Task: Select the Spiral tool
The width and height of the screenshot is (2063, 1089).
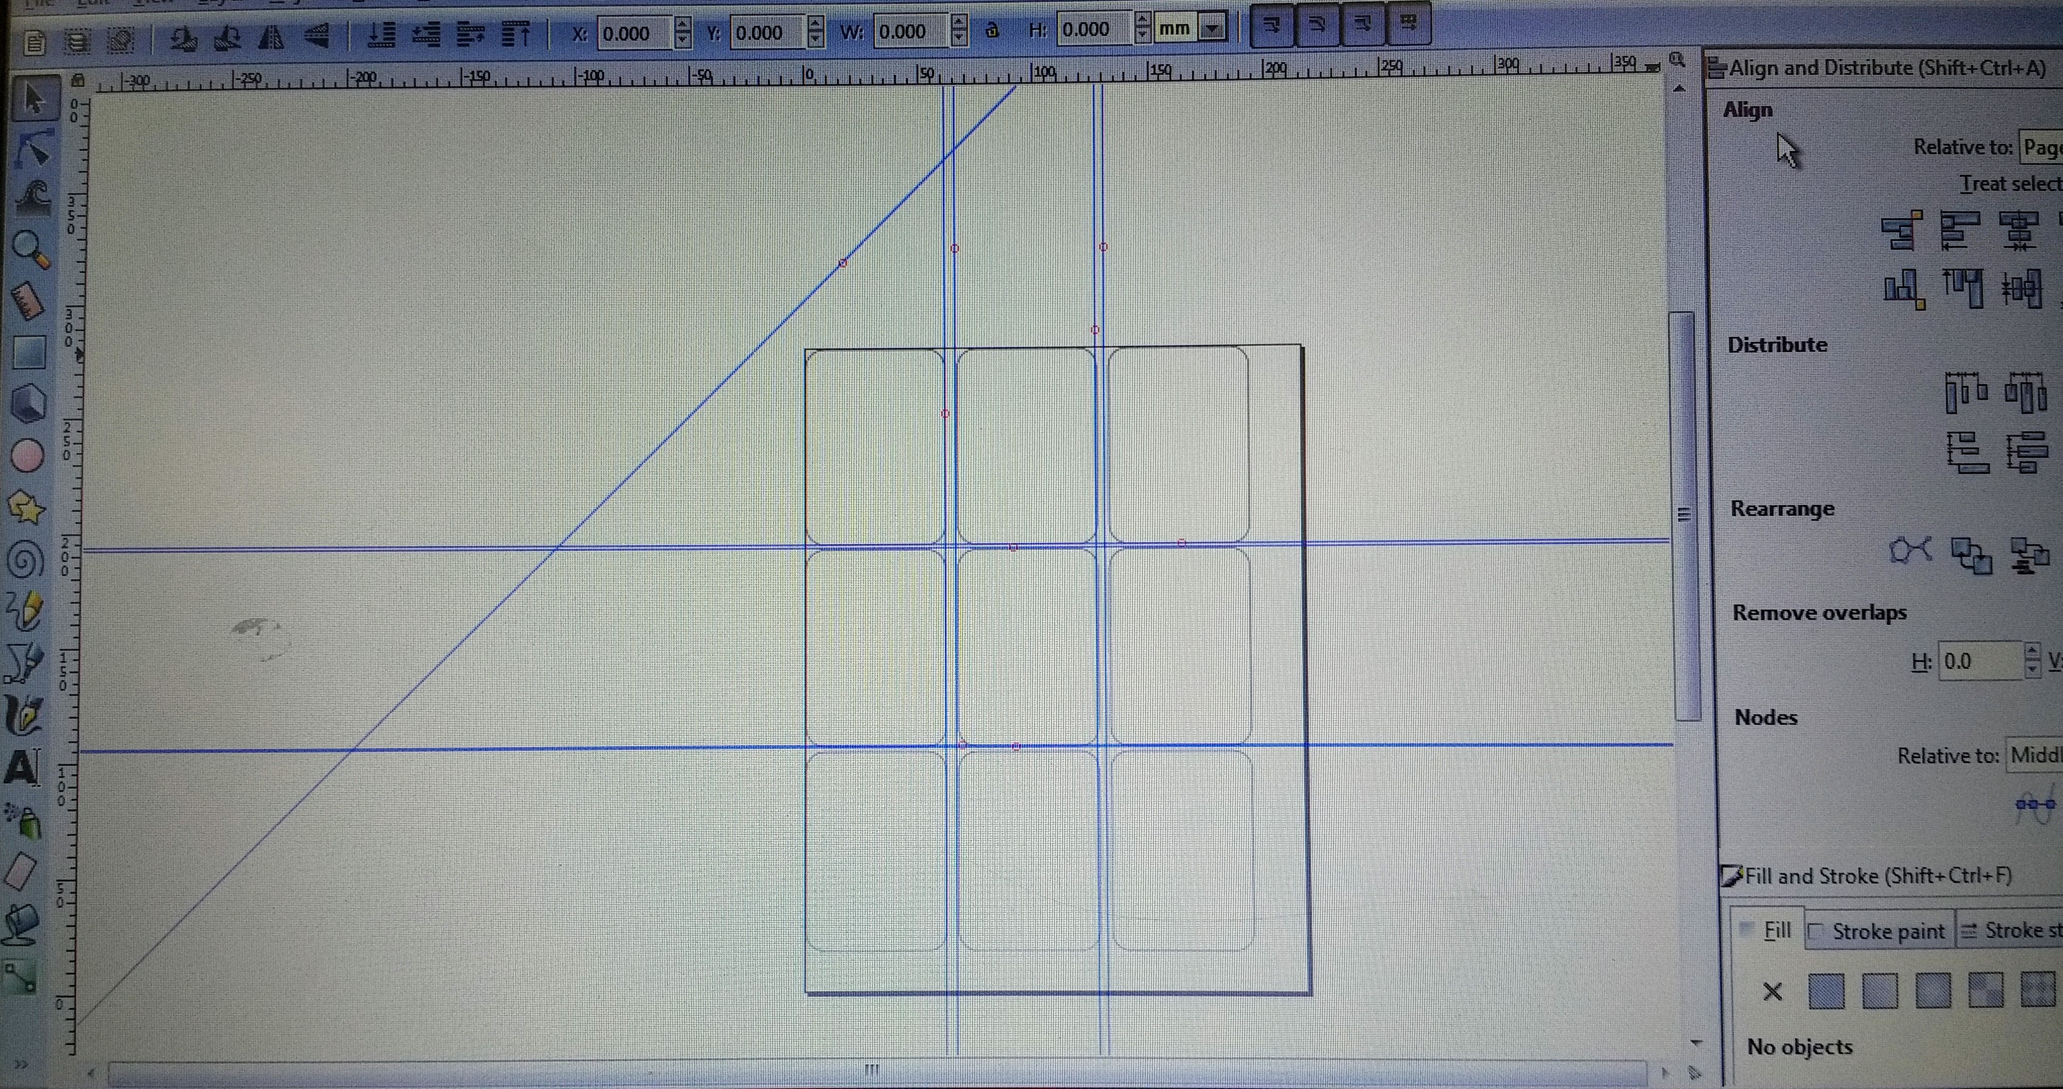Action: (x=26, y=559)
